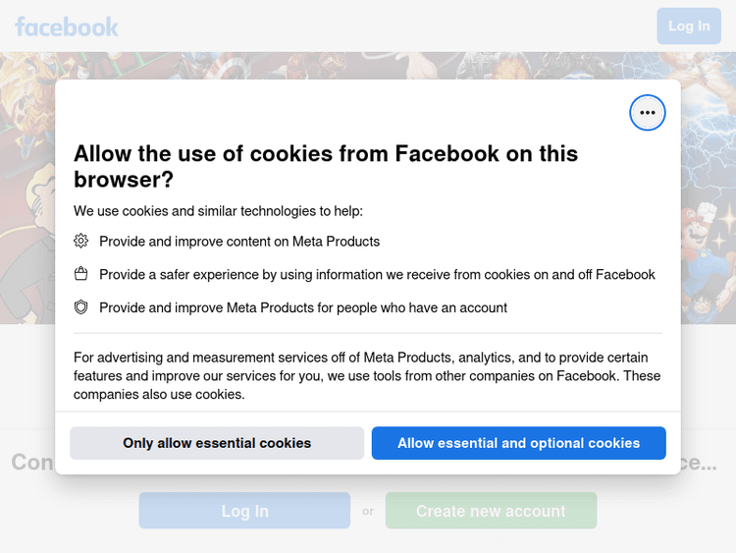Click the Facebook logo

[x=67, y=27]
